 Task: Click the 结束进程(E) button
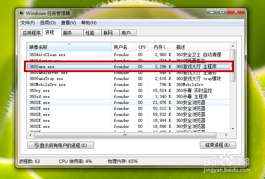(x=218, y=145)
